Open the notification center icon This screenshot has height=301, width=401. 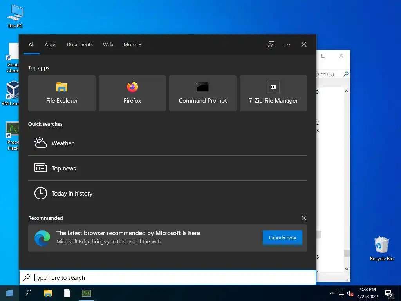point(389,294)
